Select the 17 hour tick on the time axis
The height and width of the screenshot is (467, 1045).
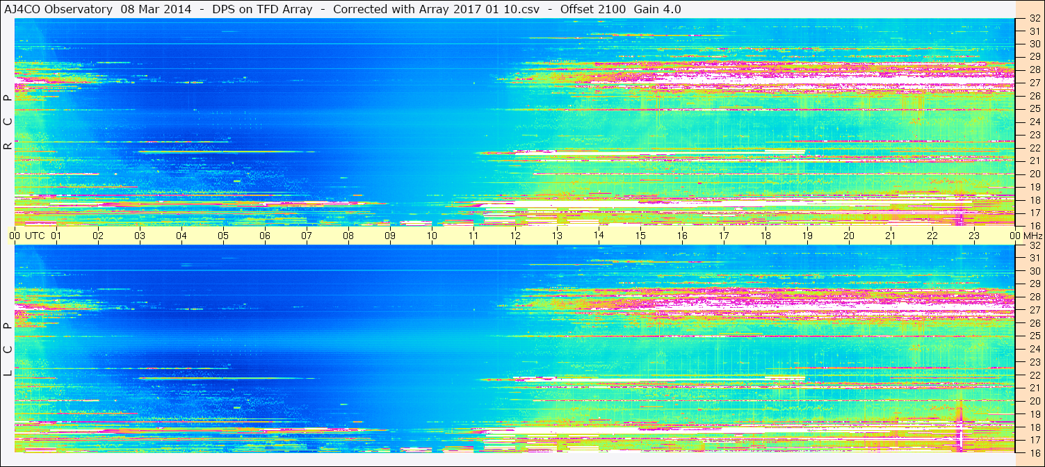724,236
